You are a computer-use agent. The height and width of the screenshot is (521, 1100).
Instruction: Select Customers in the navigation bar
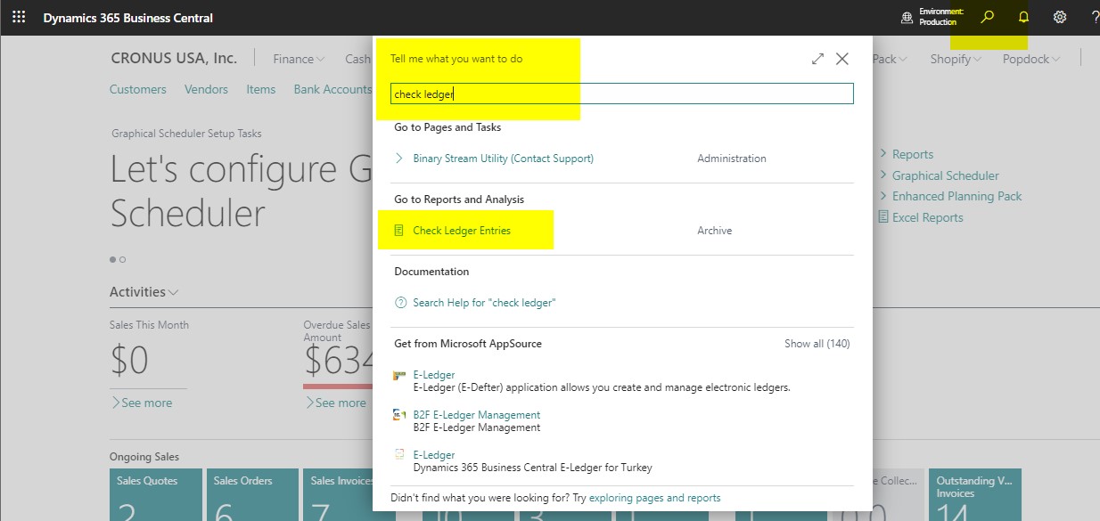[x=137, y=89]
